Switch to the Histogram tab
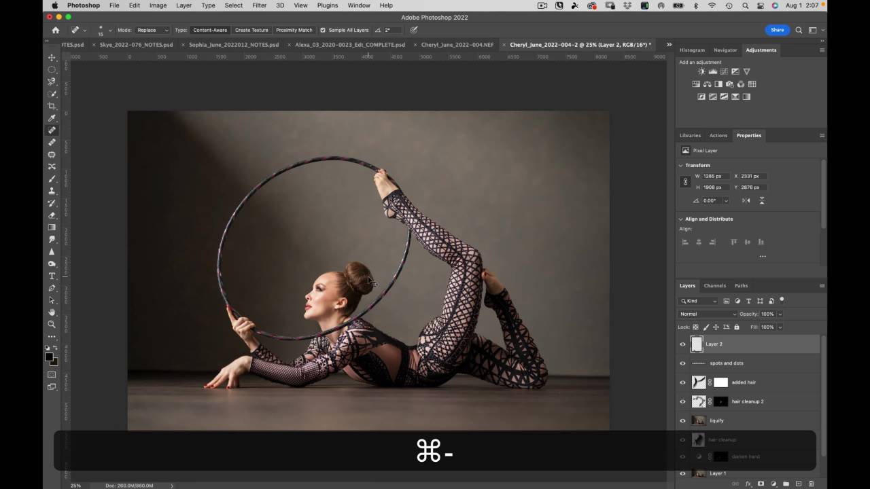Screen dimensions: 870x489 (692, 50)
